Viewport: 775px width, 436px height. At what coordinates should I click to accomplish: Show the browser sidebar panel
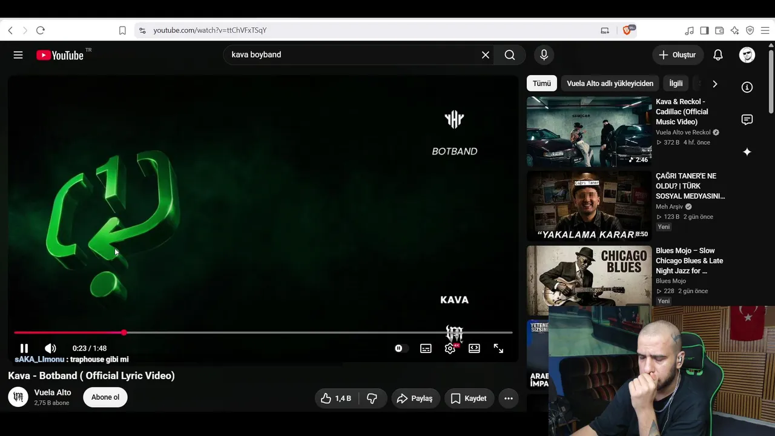point(704,30)
